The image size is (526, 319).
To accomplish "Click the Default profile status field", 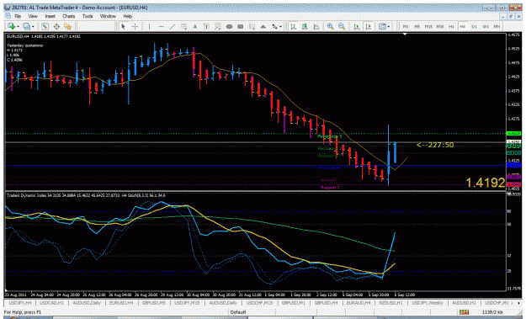I will (238, 312).
